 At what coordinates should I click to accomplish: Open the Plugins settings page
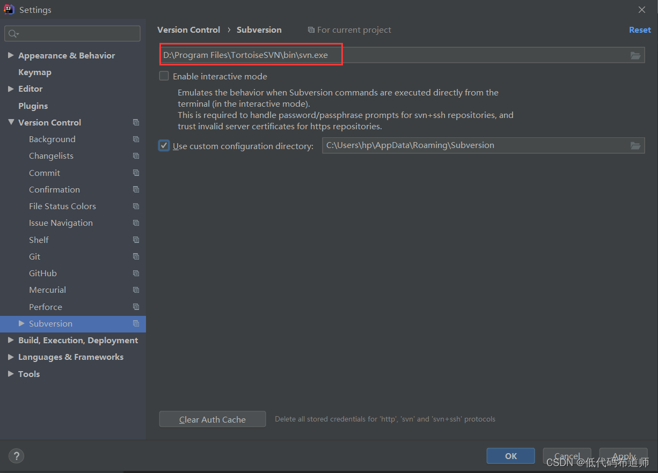coord(33,106)
